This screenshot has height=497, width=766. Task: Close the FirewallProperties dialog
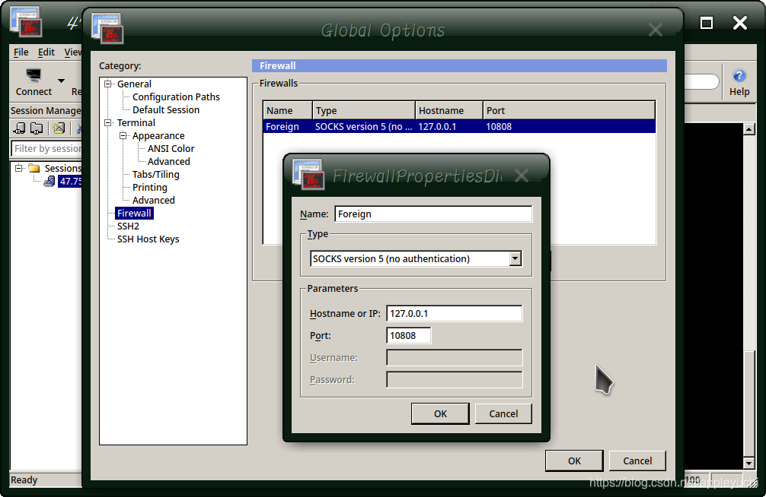(522, 176)
